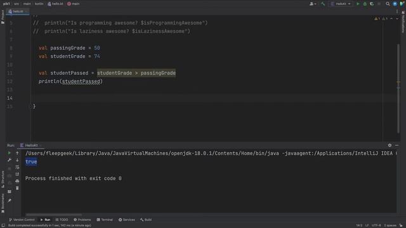Click the kotlin breadcrumb
The width and height of the screenshot is (406, 228).
(x=39, y=4)
